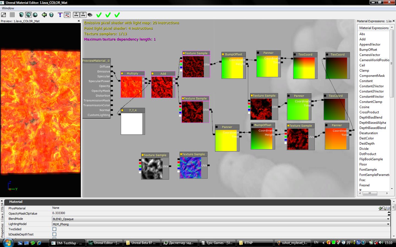Select the cube preview shape
Image resolution: width=396 pixels, height=247 pixels.
[28, 15]
